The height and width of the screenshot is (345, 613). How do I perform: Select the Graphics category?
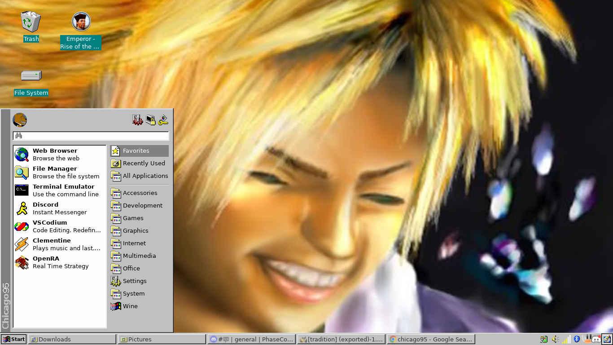click(x=140, y=231)
